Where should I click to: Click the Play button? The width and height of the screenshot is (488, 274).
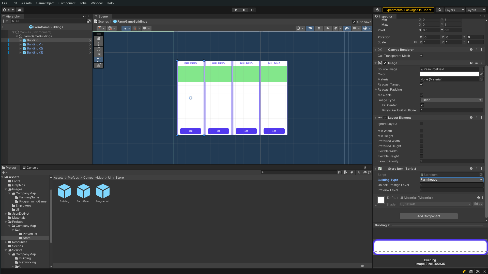(x=236, y=10)
